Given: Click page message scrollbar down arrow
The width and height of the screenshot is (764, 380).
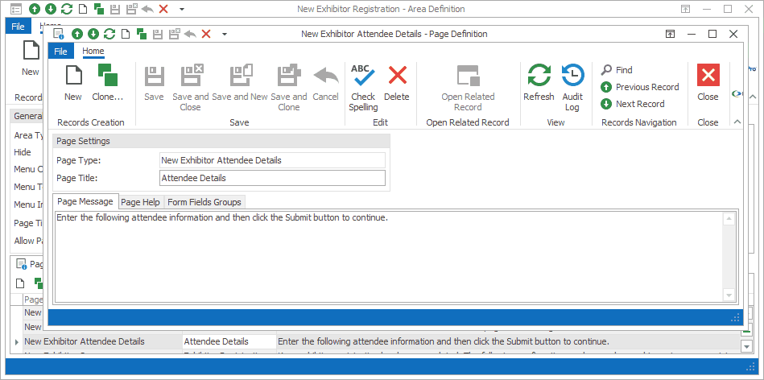Looking at the screenshot, I should pos(729,295).
